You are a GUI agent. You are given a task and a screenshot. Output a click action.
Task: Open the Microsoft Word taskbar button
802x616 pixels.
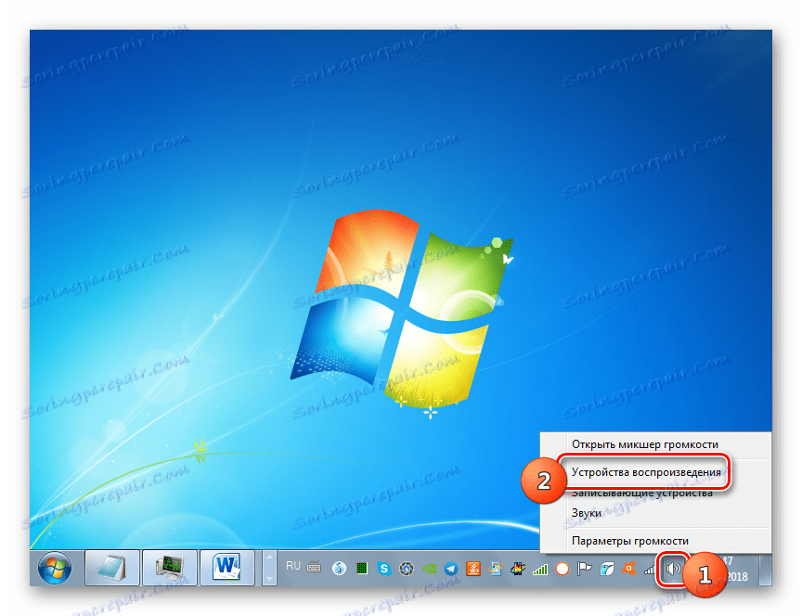coord(227,568)
